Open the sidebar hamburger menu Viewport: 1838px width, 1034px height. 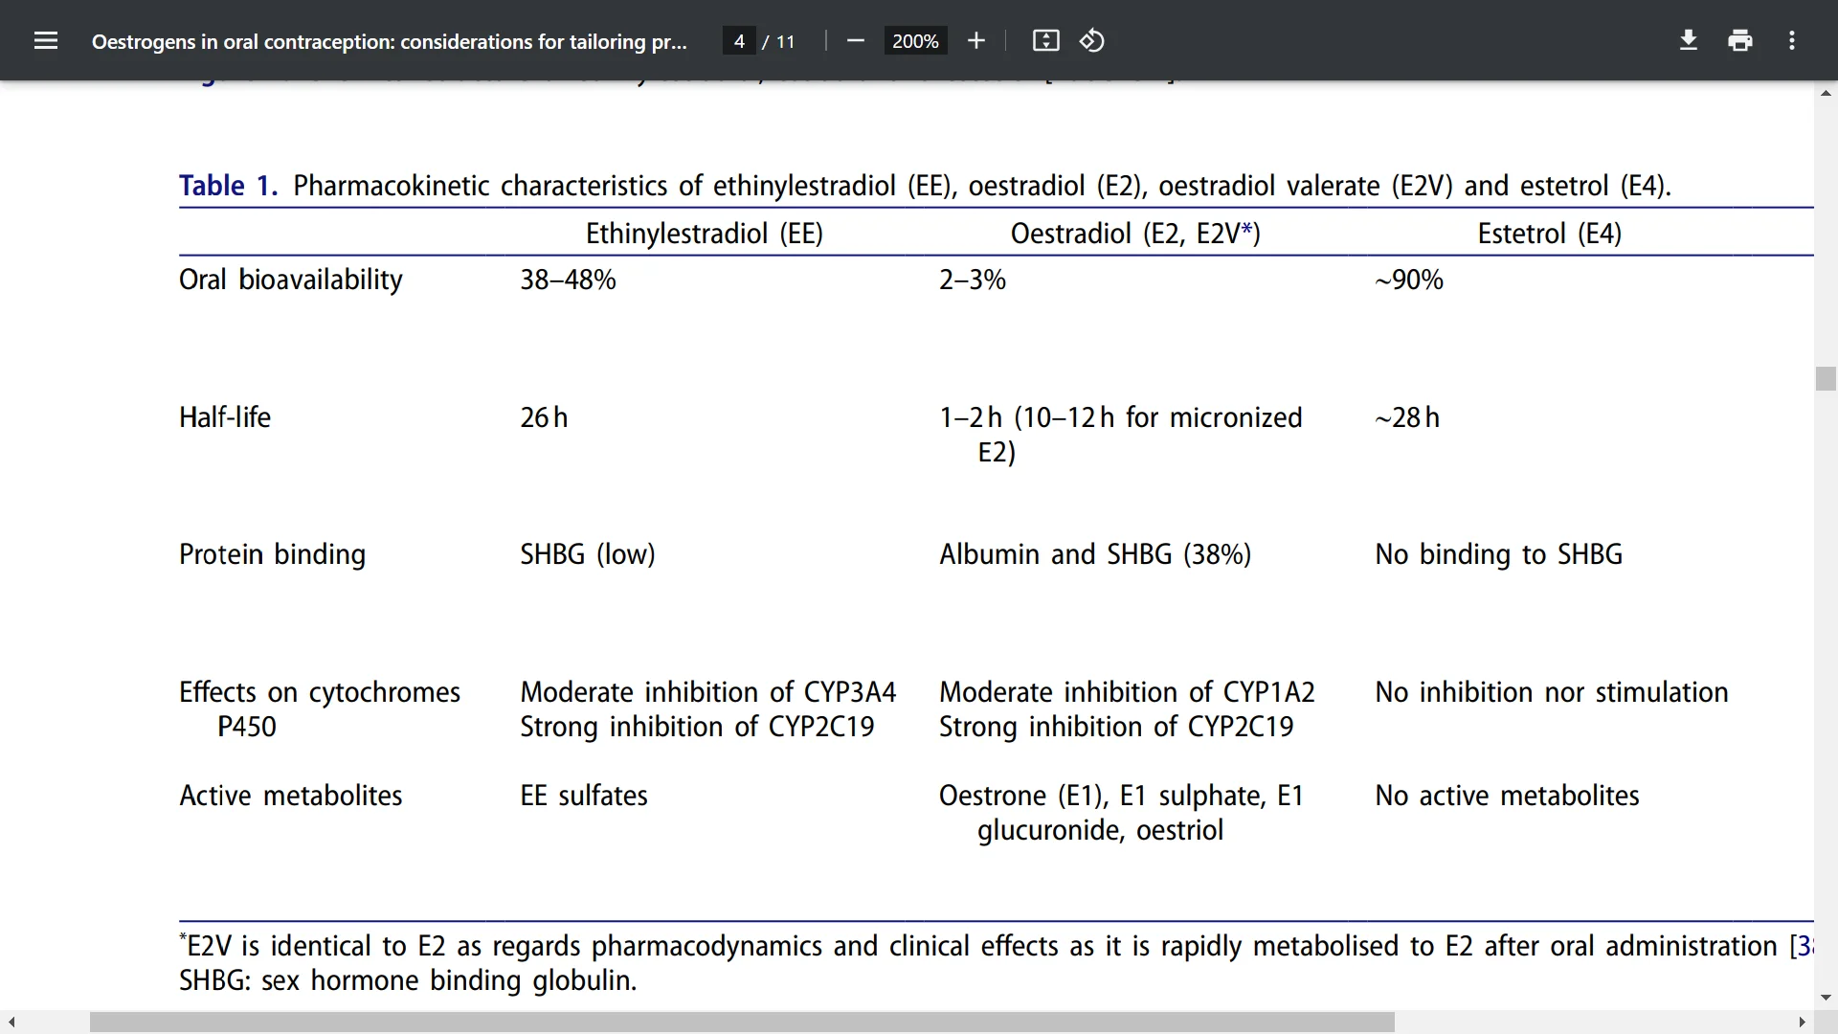point(46,40)
